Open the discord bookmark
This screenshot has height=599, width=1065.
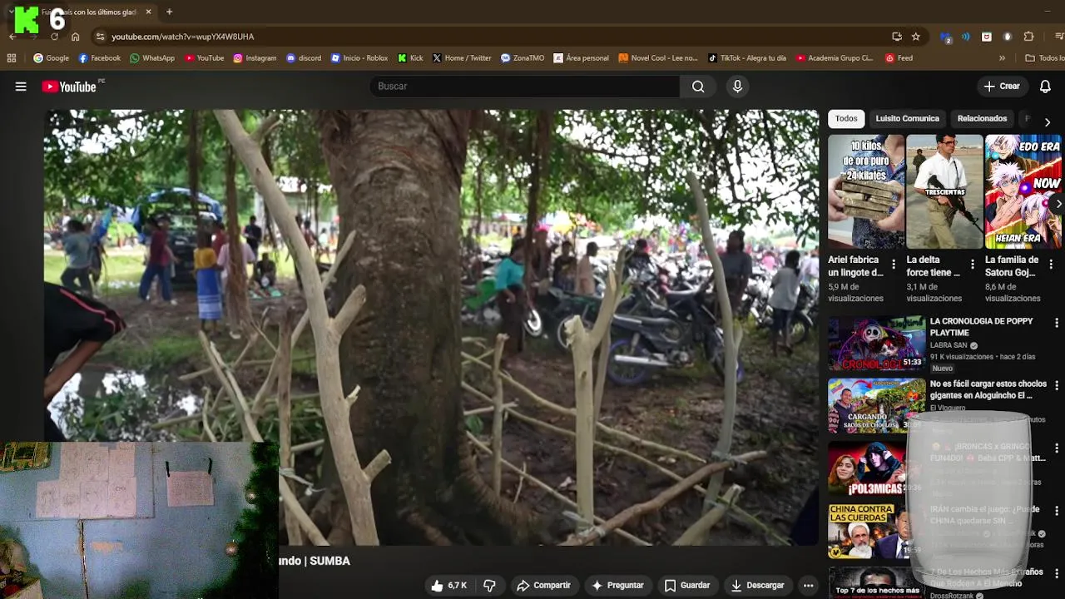click(x=304, y=58)
